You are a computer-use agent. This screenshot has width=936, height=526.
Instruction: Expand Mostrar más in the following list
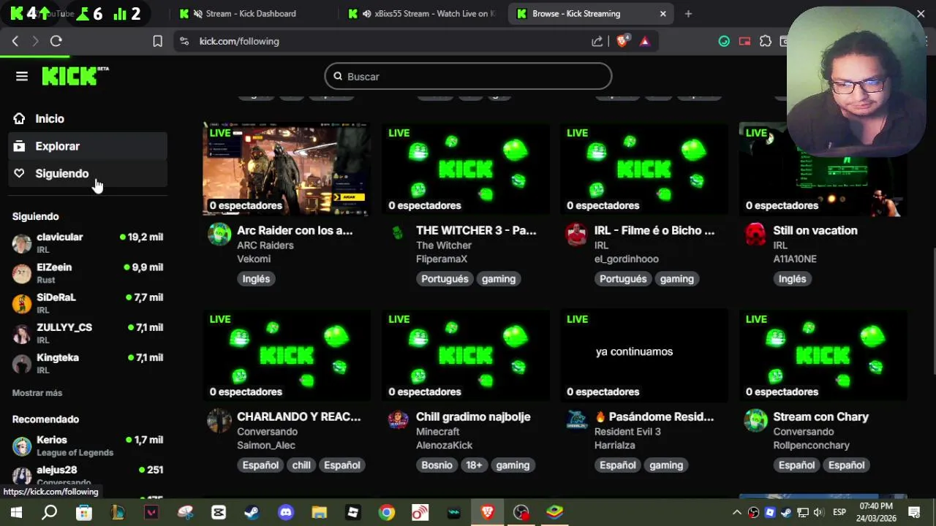tap(37, 393)
